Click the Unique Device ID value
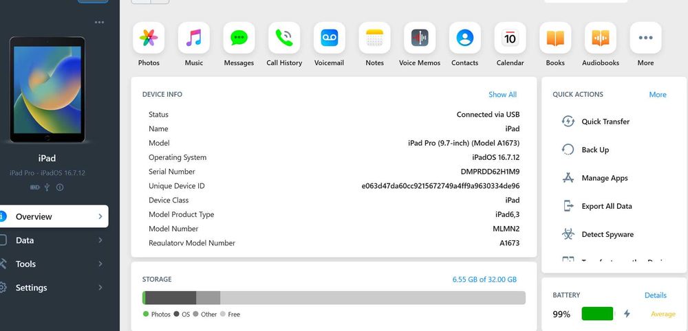688x331 pixels. tap(440, 185)
